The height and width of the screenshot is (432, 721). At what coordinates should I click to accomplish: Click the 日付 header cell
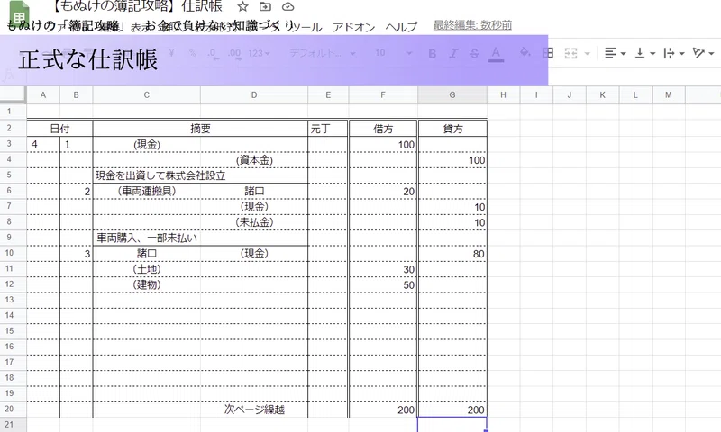[x=59, y=129]
